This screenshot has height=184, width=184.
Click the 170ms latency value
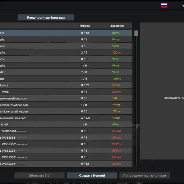pos(116,111)
